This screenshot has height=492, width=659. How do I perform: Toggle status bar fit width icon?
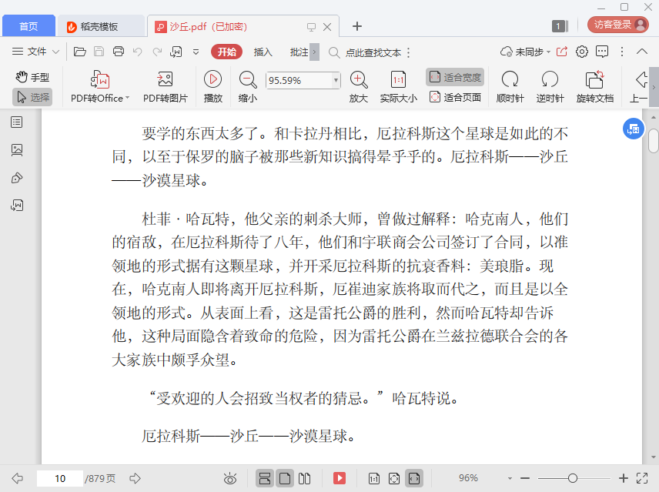(x=414, y=478)
